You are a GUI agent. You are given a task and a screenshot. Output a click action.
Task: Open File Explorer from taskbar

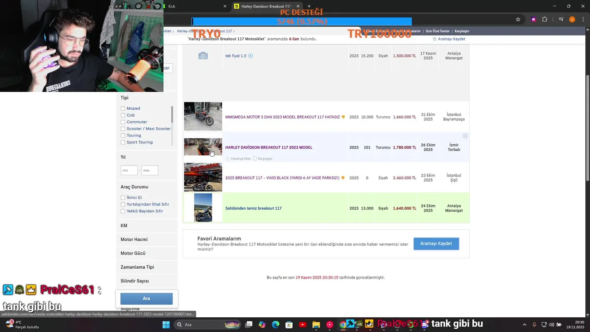click(316, 325)
